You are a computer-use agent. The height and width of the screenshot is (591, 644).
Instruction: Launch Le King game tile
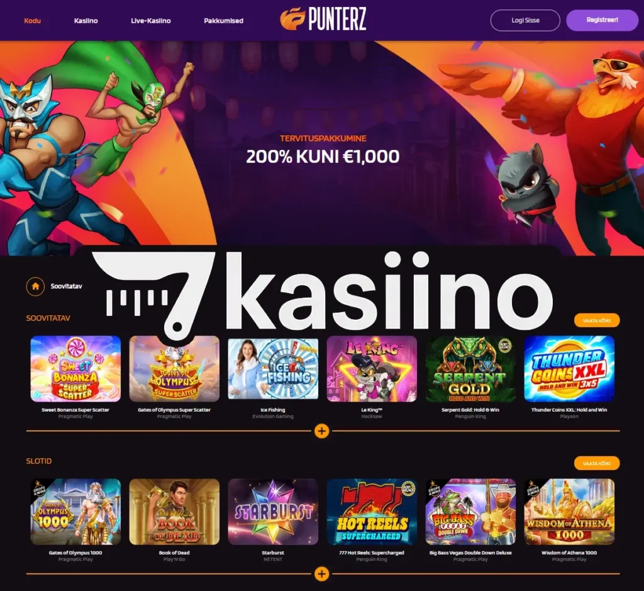[372, 369]
